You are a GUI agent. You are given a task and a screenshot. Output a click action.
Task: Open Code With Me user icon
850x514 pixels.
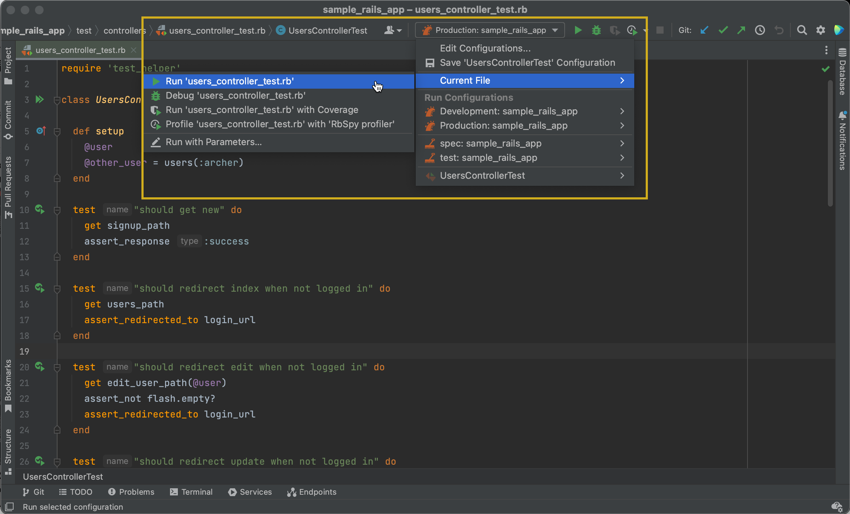point(392,30)
